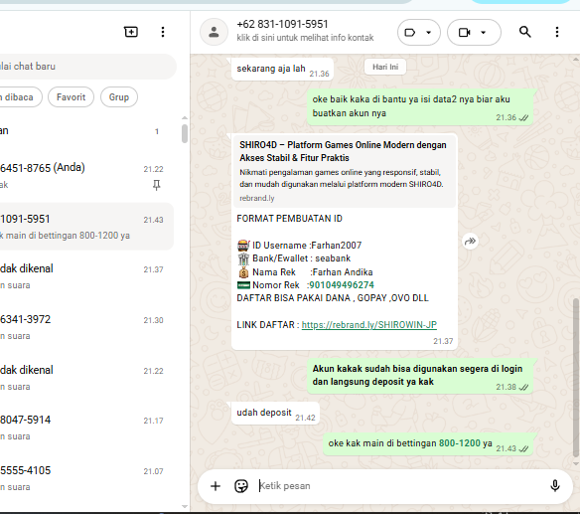
Task: Click the 'udah deposit' message
Action: click(x=275, y=413)
